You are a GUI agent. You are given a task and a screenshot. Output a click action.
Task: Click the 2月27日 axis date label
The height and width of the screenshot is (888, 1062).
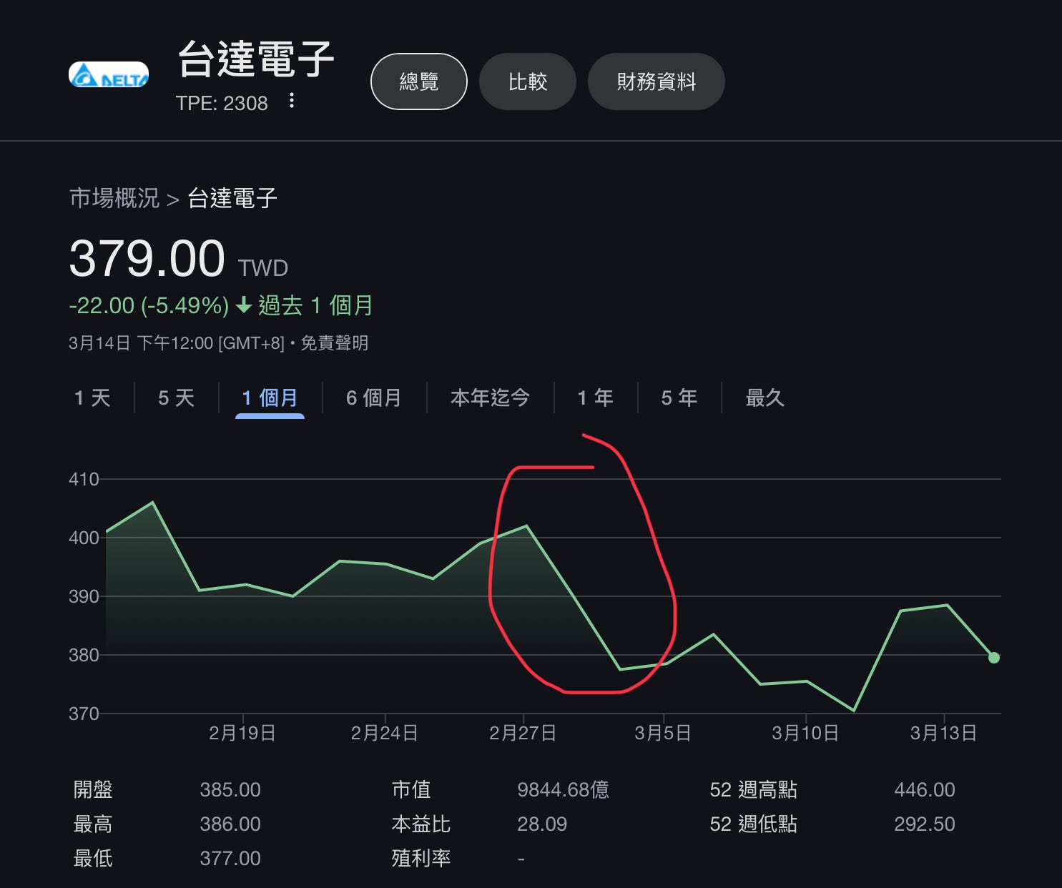523,733
